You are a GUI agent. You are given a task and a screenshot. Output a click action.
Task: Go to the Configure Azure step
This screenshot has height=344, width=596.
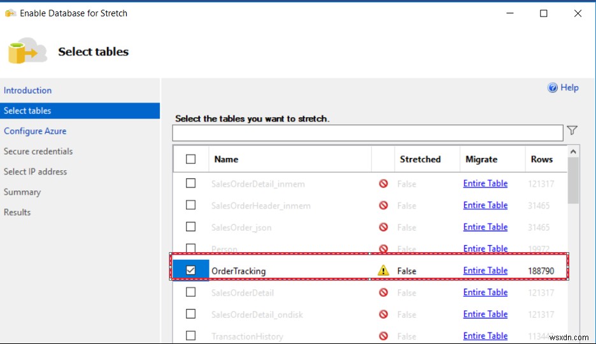[x=35, y=131]
